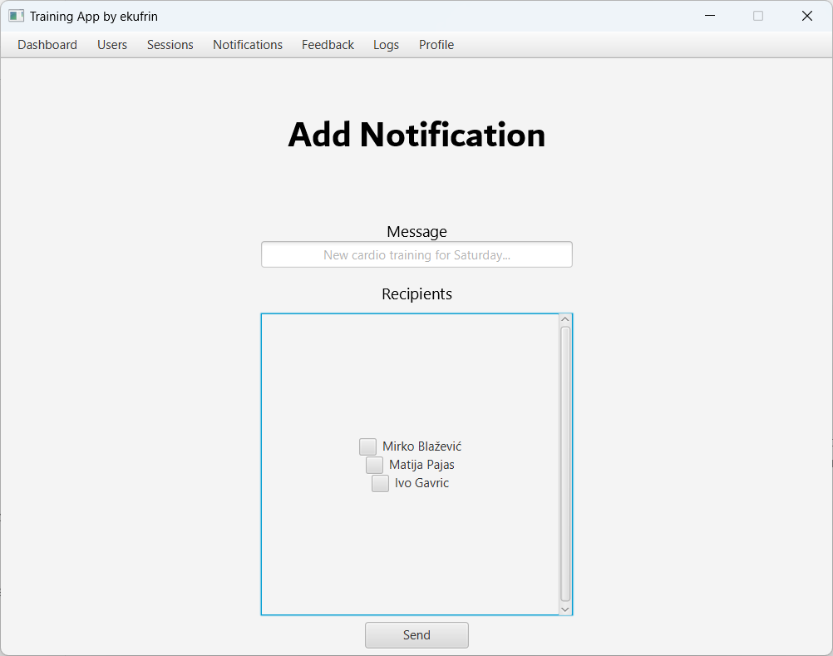Image resolution: width=833 pixels, height=656 pixels.
Task: Click the Matija Pajas name label
Action: coord(421,465)
